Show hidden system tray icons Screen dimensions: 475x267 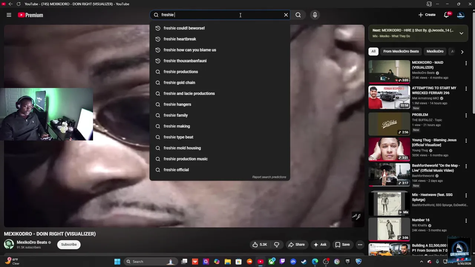point(422,261)
